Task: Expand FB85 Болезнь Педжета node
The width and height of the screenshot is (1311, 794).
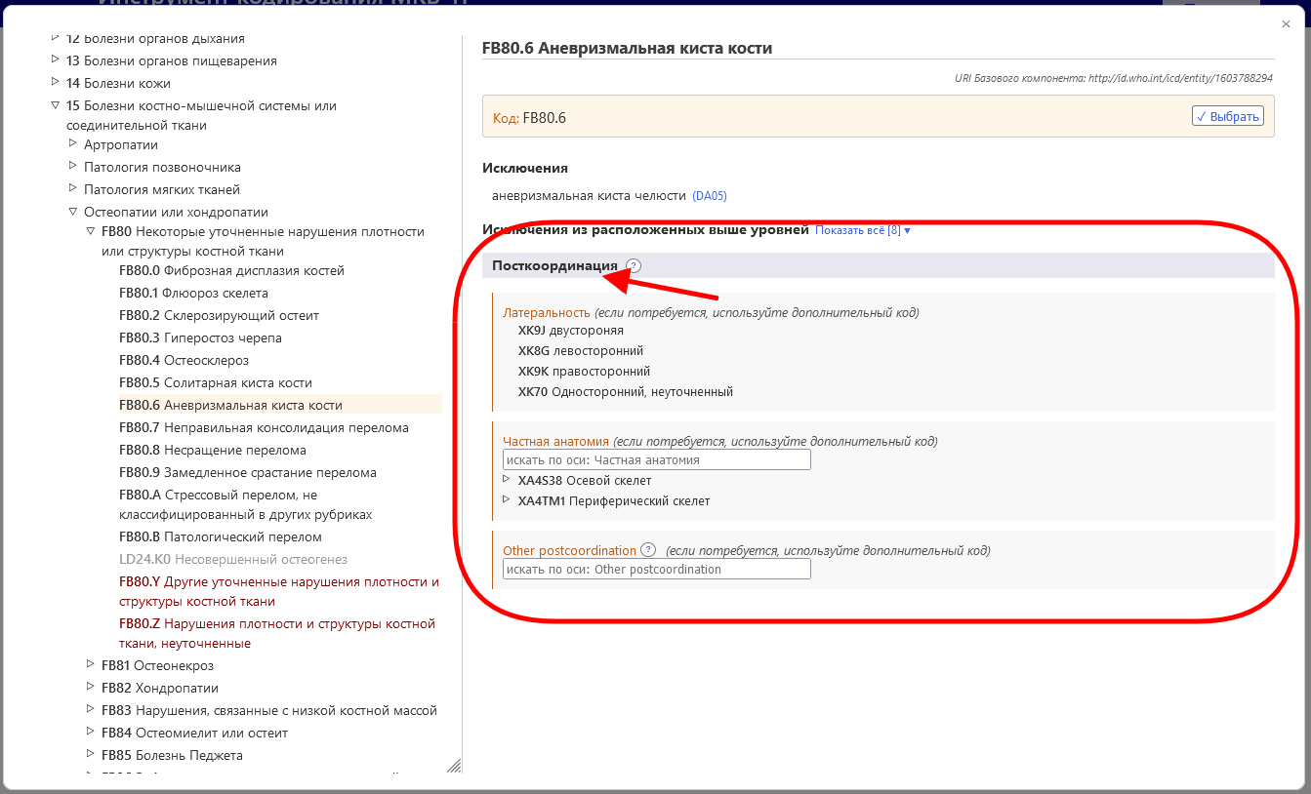Action: pos(90,754)
